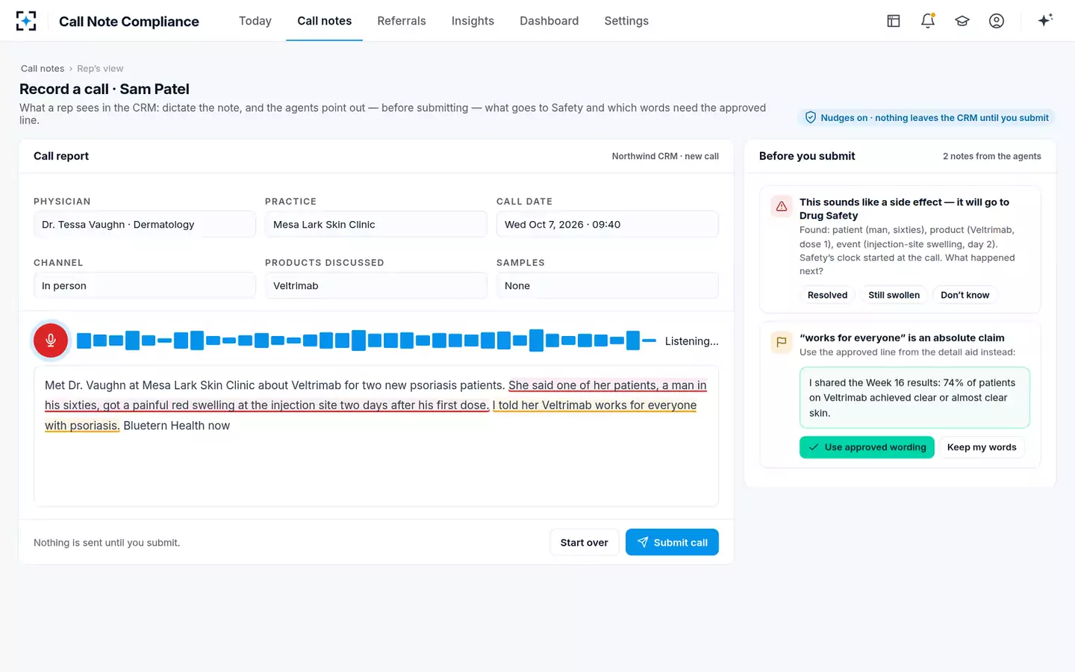Screen dimensions: 1075x672
Task: Switch to the Insights tab
Action: coord(473,21)
